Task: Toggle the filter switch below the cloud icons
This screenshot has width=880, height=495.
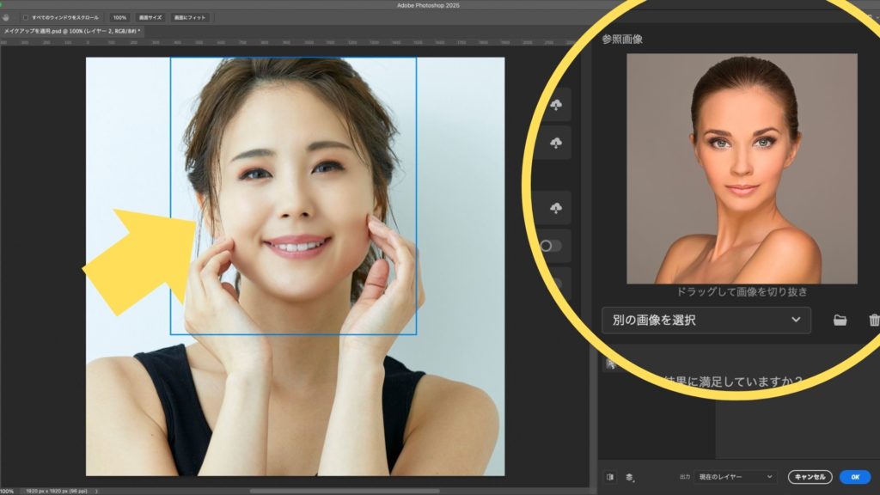Action: coord(549,247)
